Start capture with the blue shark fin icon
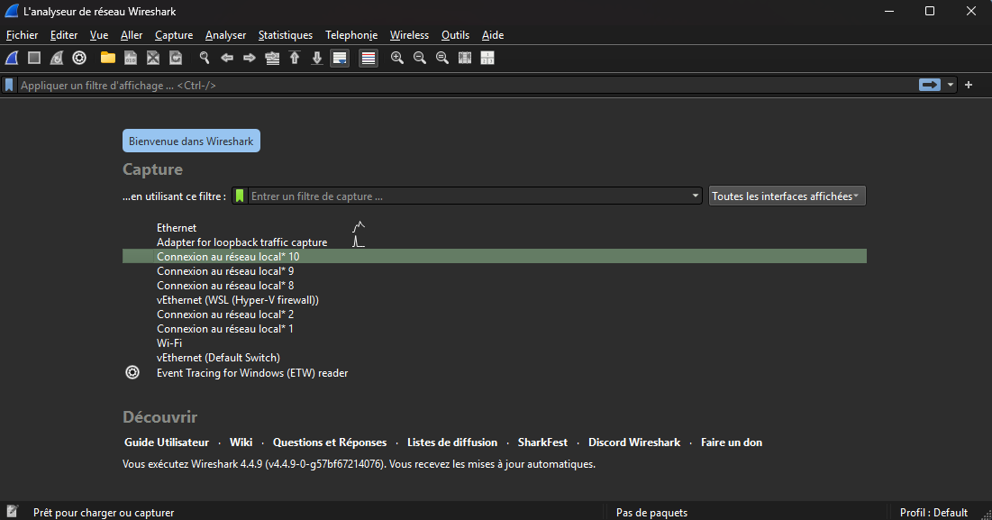Screen dimensions: 992x520 tap(13, 58)
